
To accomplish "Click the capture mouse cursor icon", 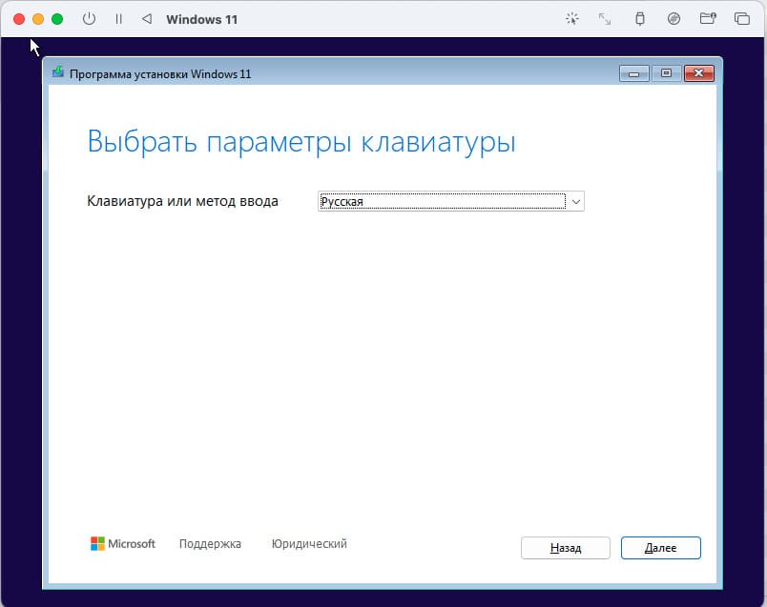I will click(571, 19).
